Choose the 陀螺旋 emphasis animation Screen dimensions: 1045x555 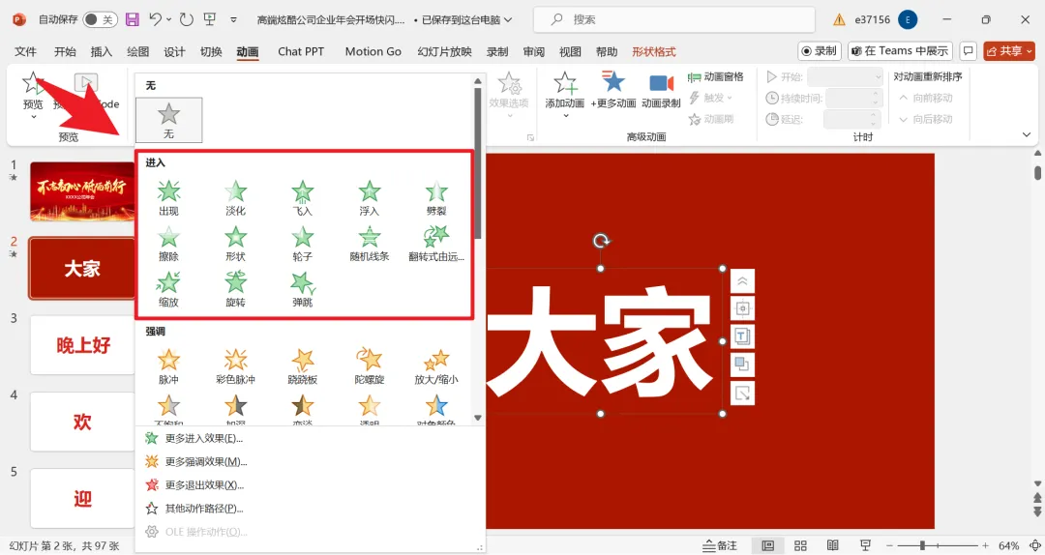coord(370,366)
